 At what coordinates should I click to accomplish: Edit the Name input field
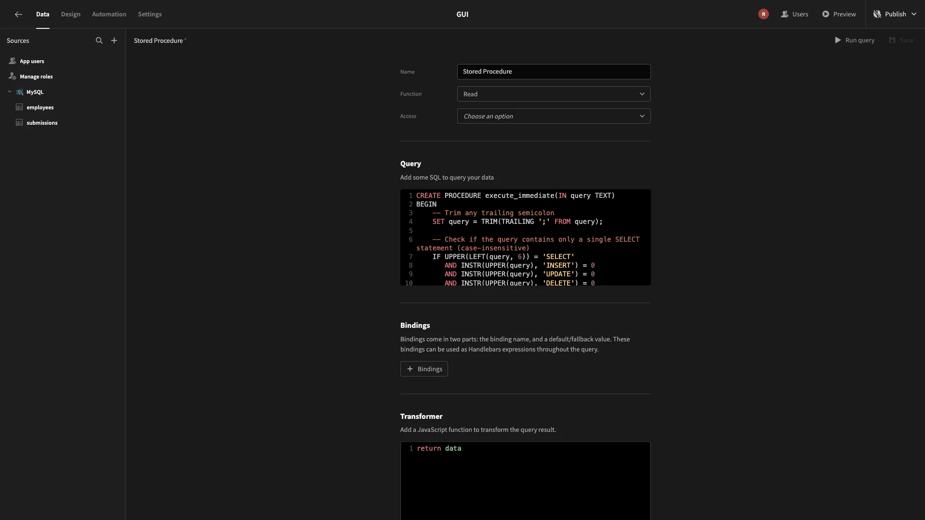click(554, 72)
